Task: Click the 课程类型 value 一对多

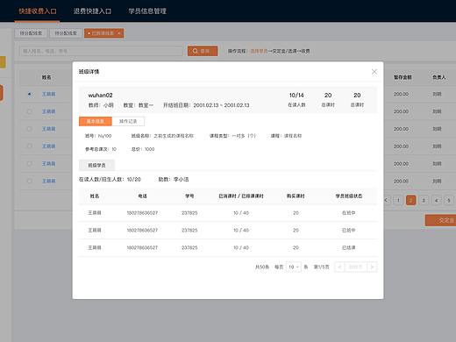Action: pos(244,136)
